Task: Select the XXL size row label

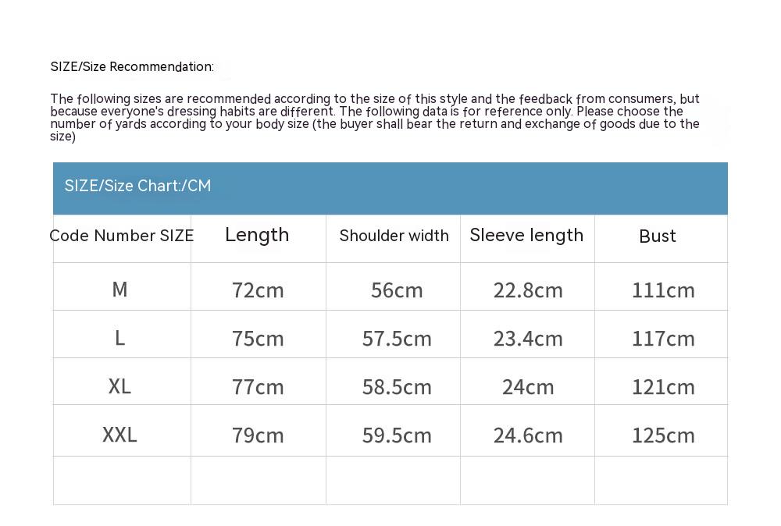Action: [119, 435]
